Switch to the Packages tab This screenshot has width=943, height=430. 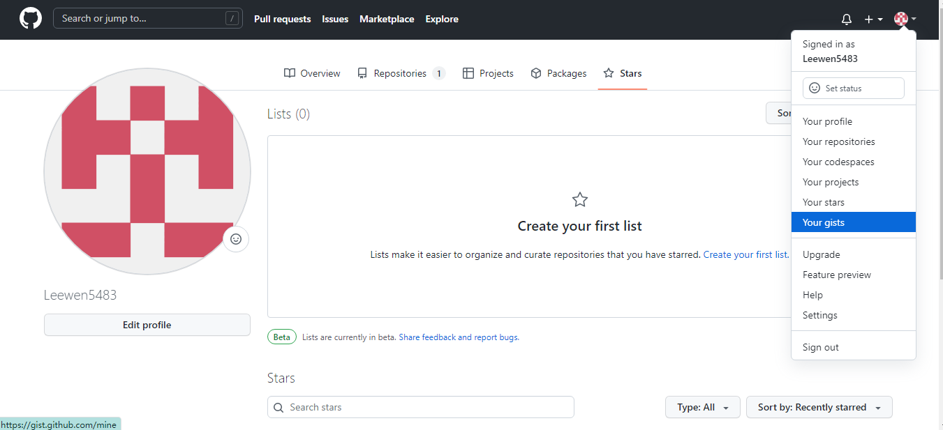coord(558,73)
